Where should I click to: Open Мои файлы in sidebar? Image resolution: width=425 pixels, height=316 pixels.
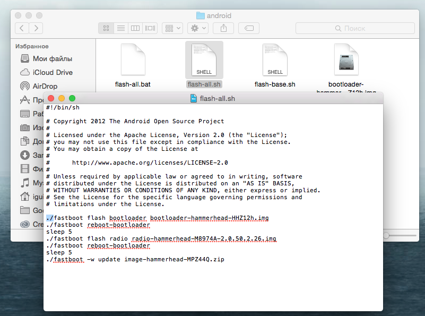[x=53, y=58]
